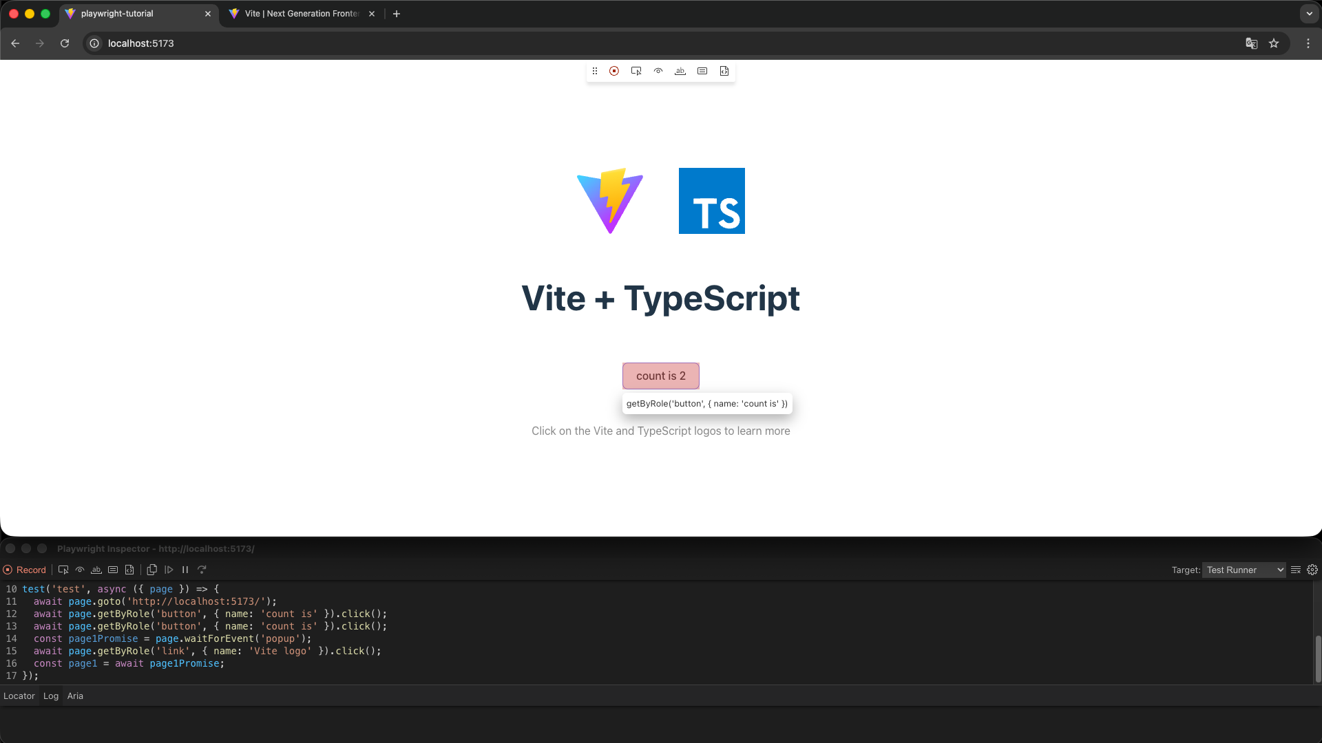The width and height of the screenshot is (1322, 743).
Task: Open the browser toolbar overflow menu
Action: 1308,43
